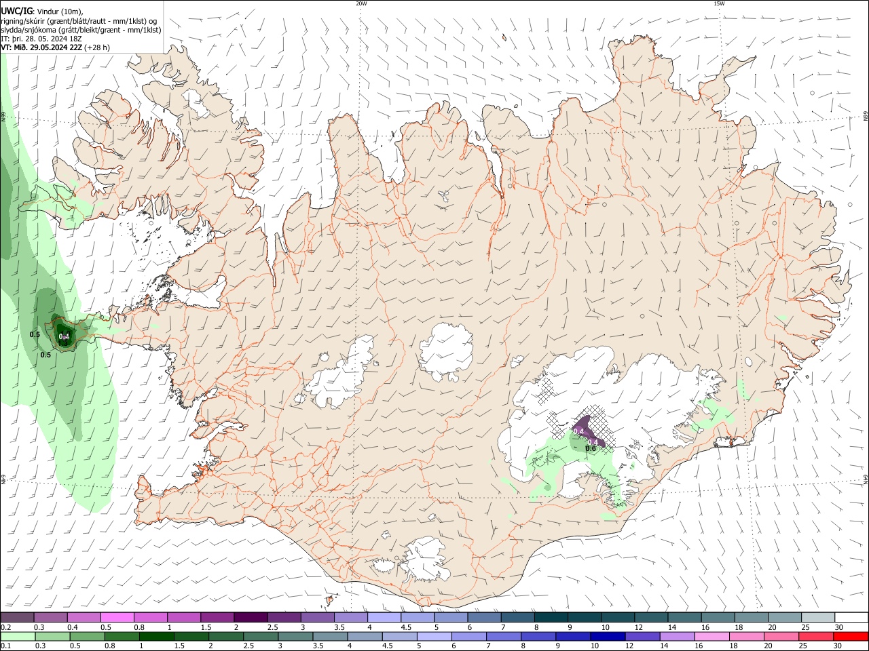869x651 pixels.
Task: Click the dark mauve 0.2–0.3 swatch, upper scale
Action: (17, 617)
